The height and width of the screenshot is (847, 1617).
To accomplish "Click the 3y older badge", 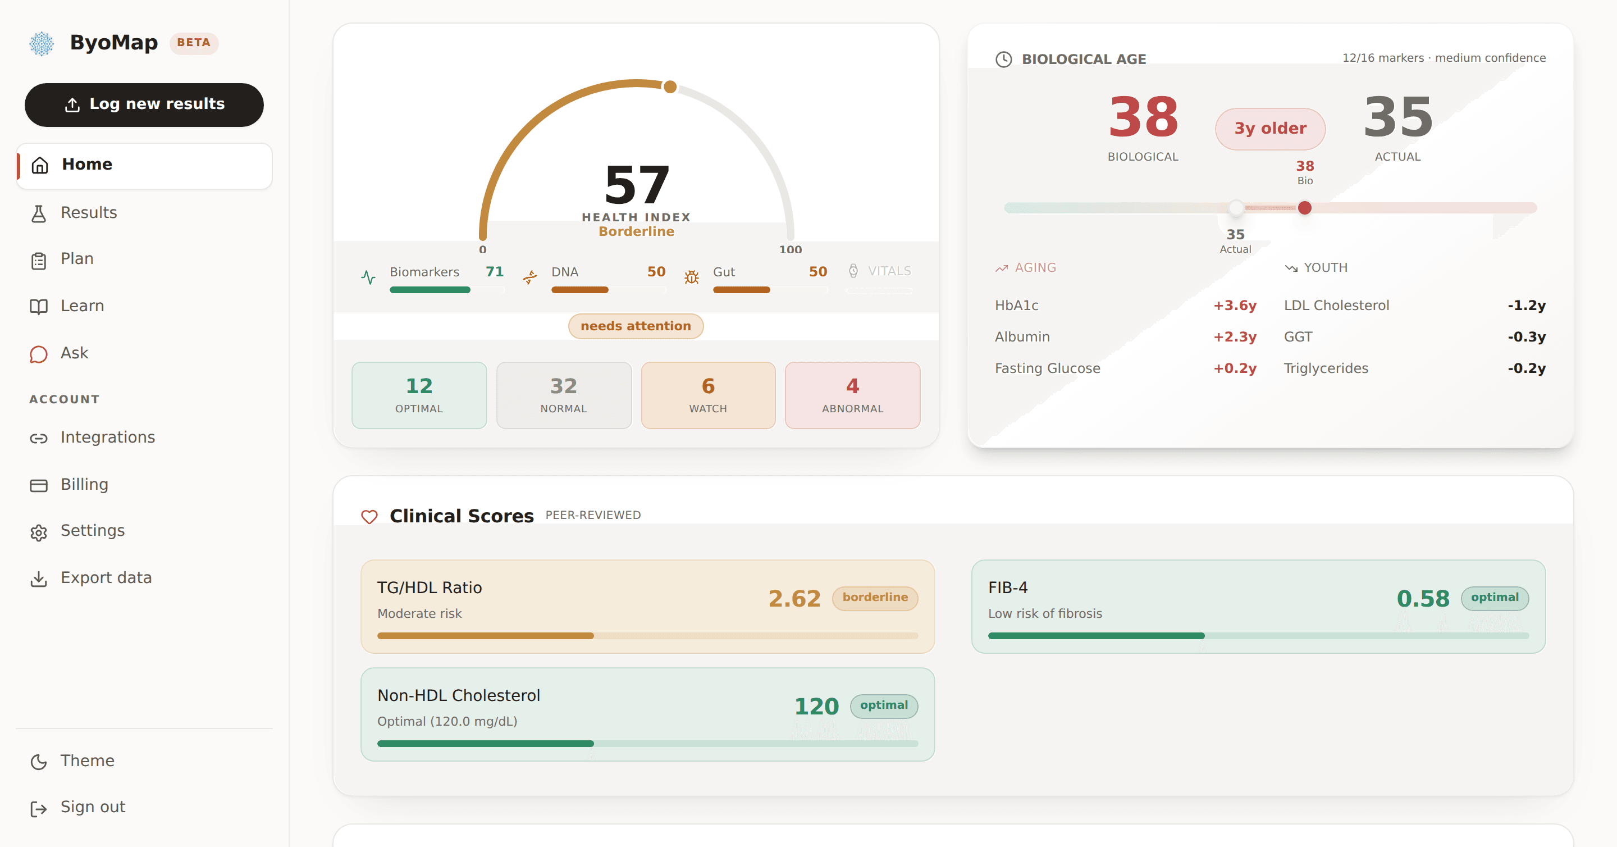I will coord(1271,129).
